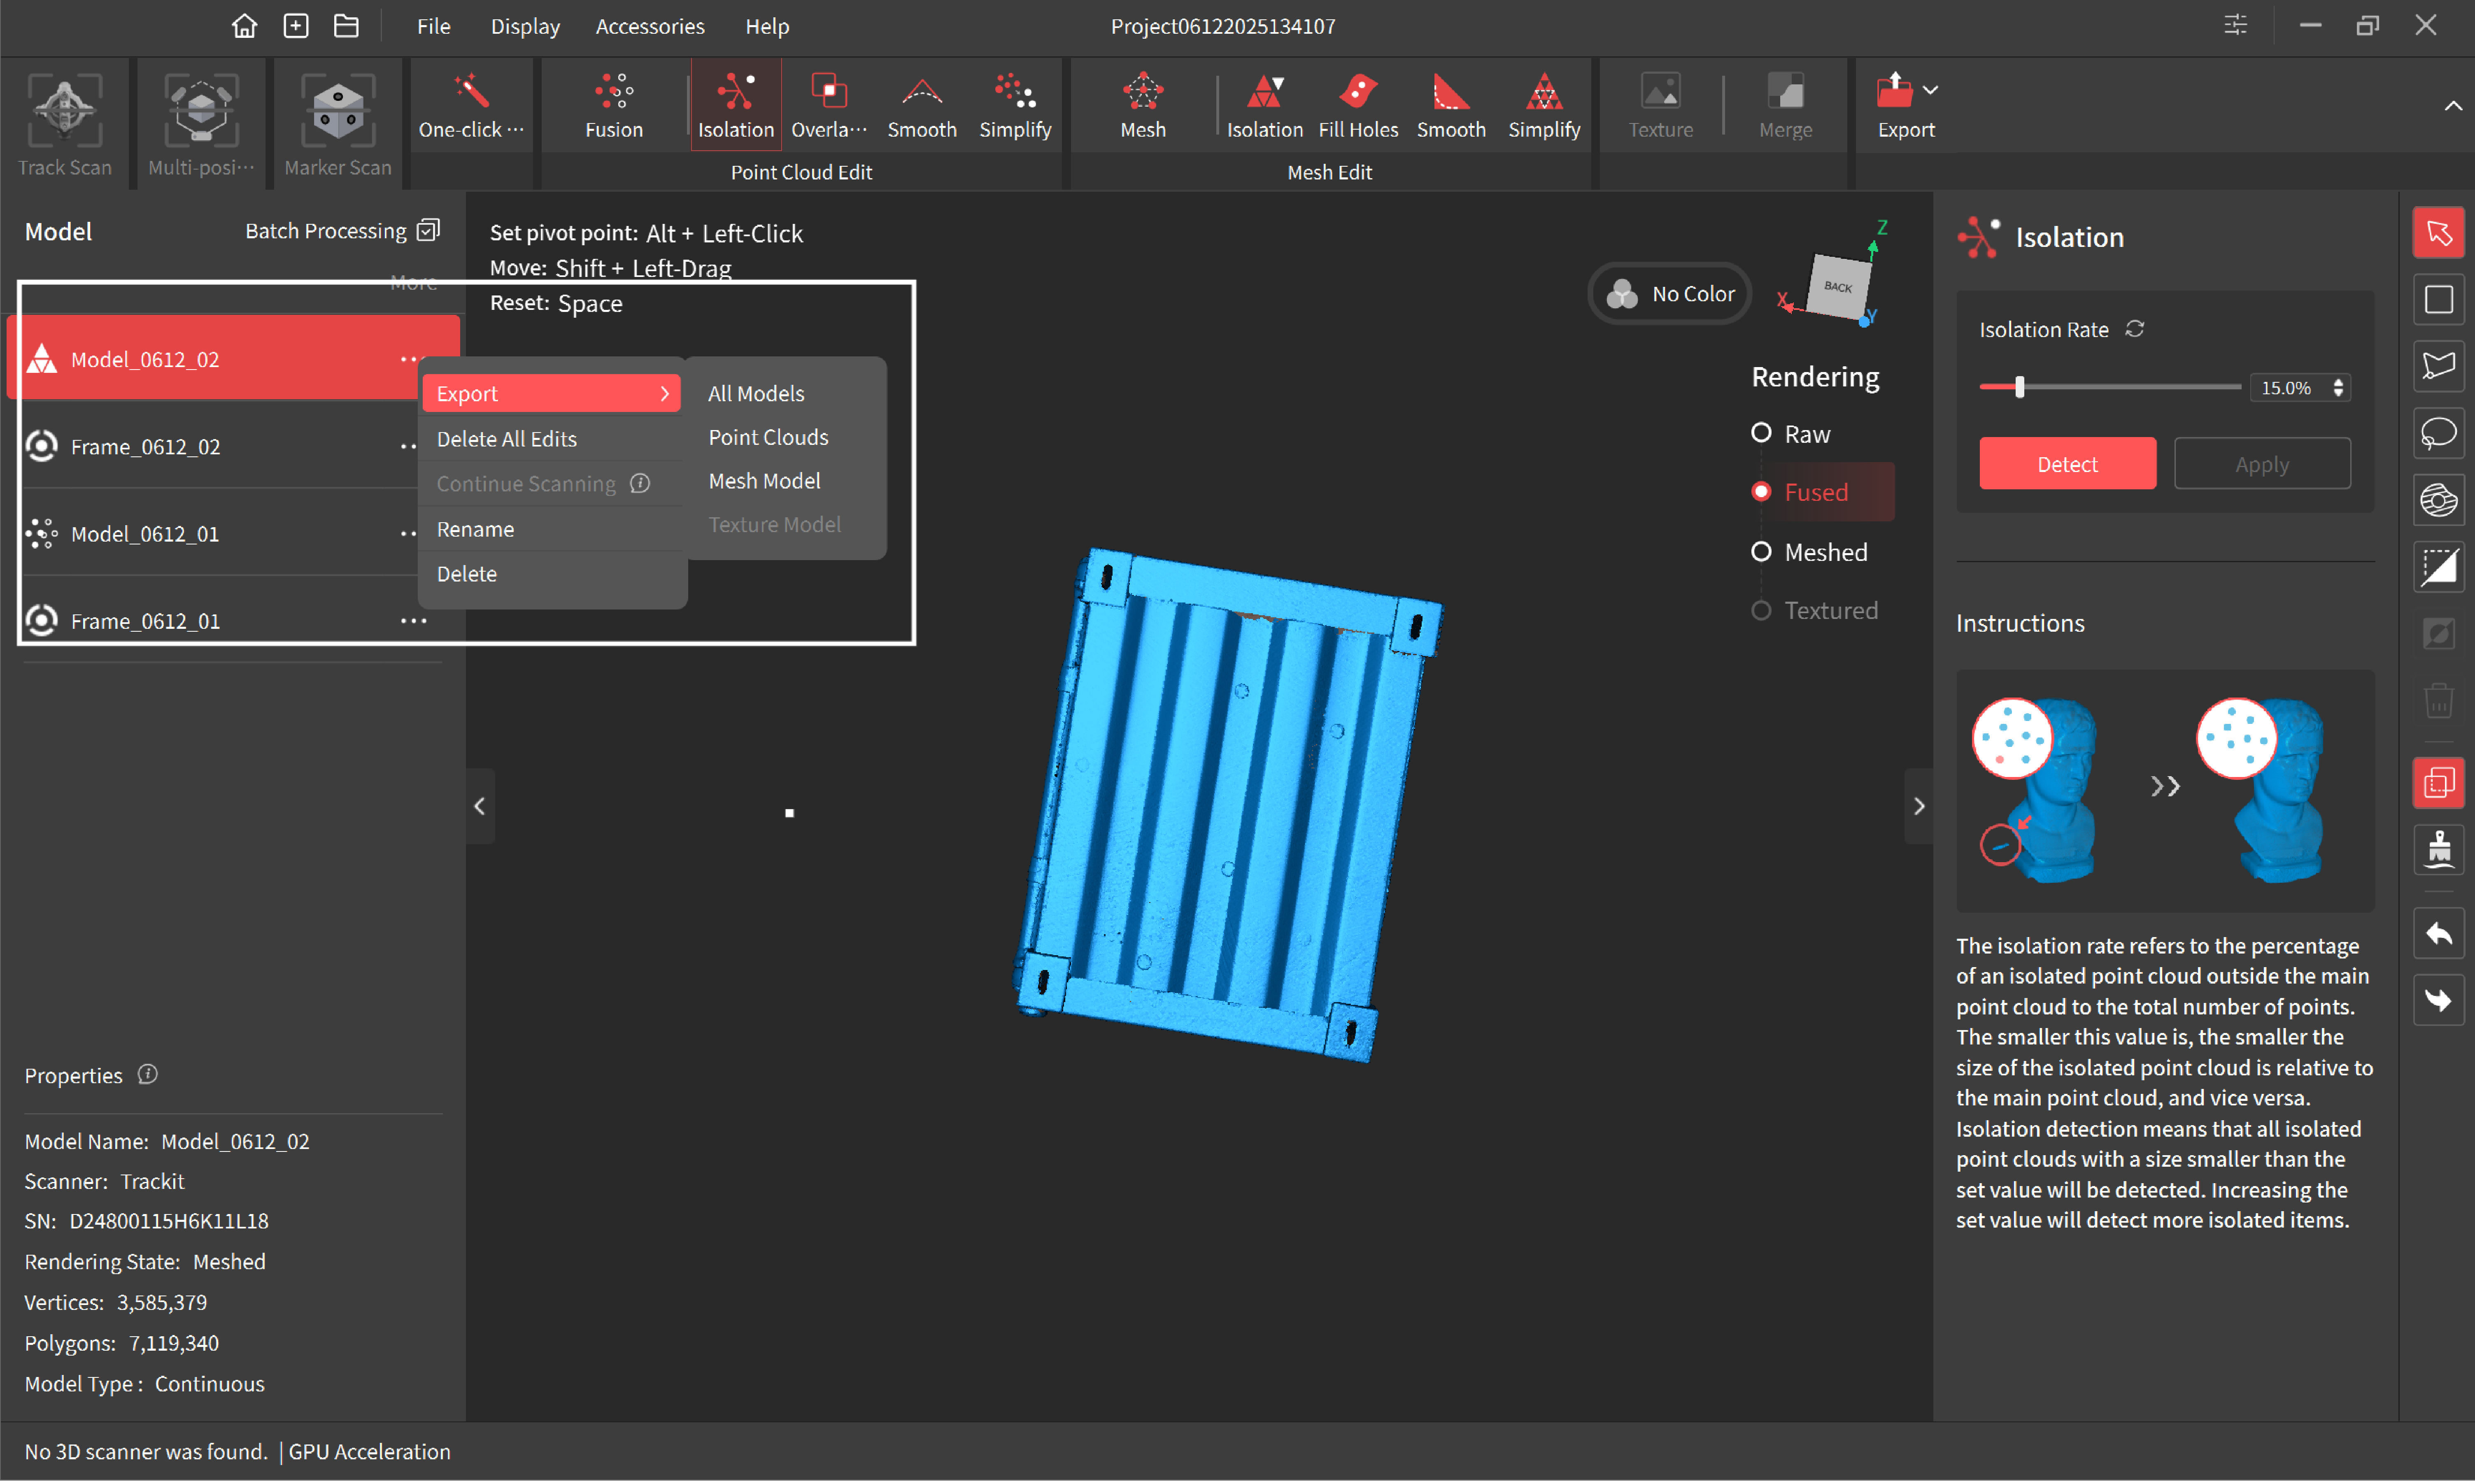Collapse right Isolation panel arrow
Image resolution: width=2475 pixels, height=1484 pixels.
click(x=1918, y=806)
